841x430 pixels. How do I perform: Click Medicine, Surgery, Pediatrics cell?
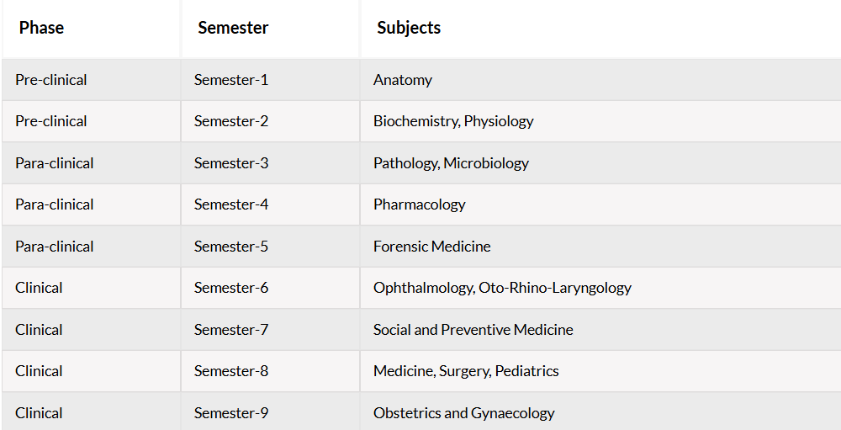(600, 371)
